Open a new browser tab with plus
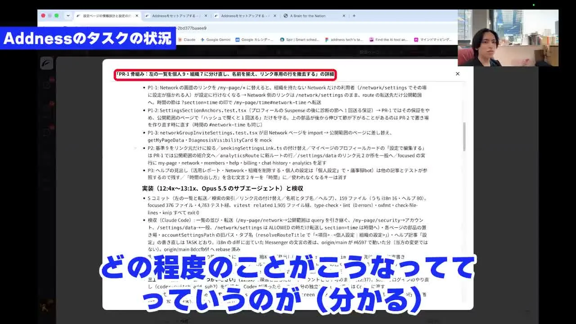 354,16
